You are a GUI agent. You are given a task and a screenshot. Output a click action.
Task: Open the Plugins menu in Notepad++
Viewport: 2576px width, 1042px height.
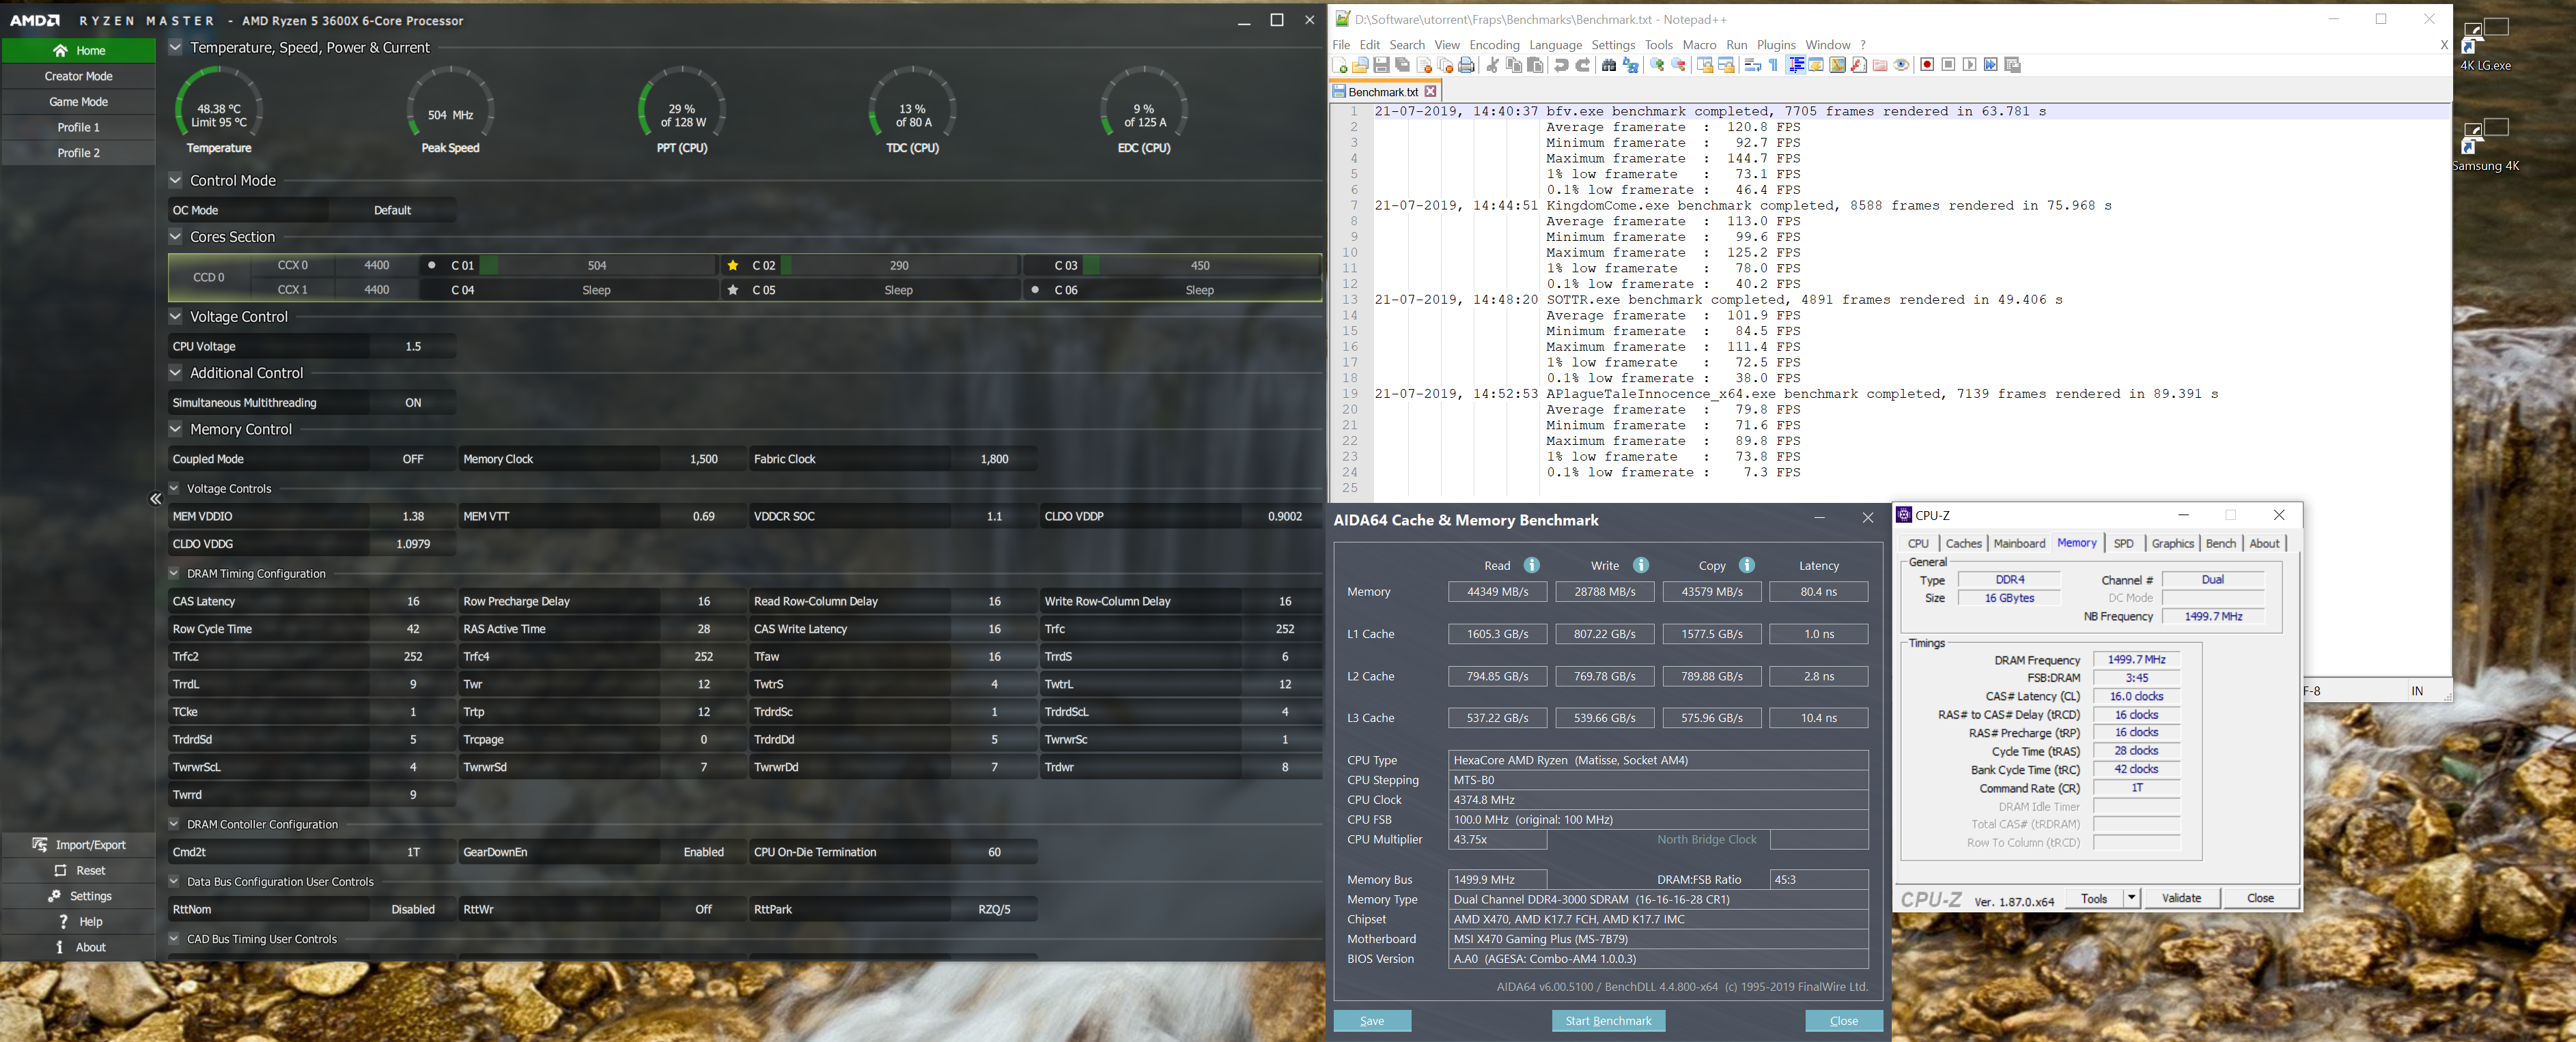(x=1776, y=45)
